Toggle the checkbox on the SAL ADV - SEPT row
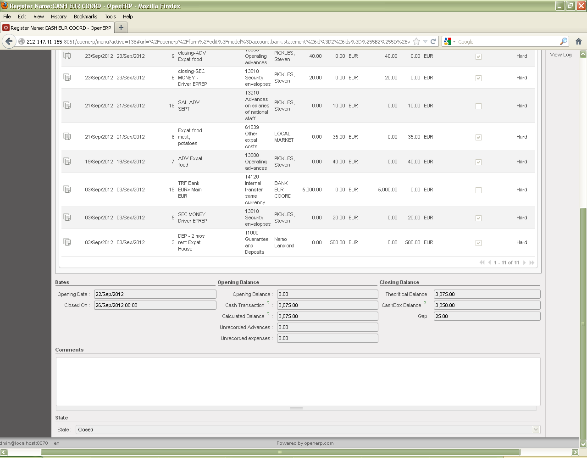This screenshot has height=458, width=587. (x=478, y=106)
